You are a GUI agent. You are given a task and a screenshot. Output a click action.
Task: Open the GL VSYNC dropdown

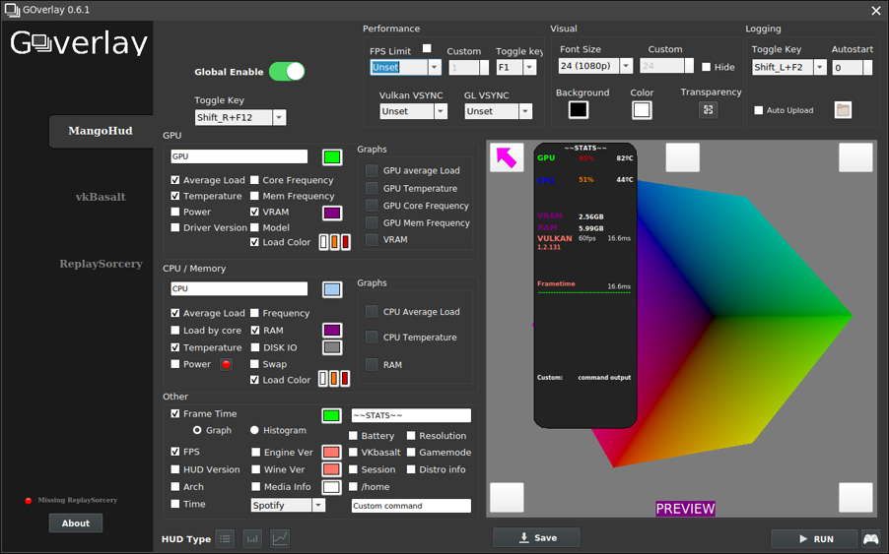(x=525, y=111)
